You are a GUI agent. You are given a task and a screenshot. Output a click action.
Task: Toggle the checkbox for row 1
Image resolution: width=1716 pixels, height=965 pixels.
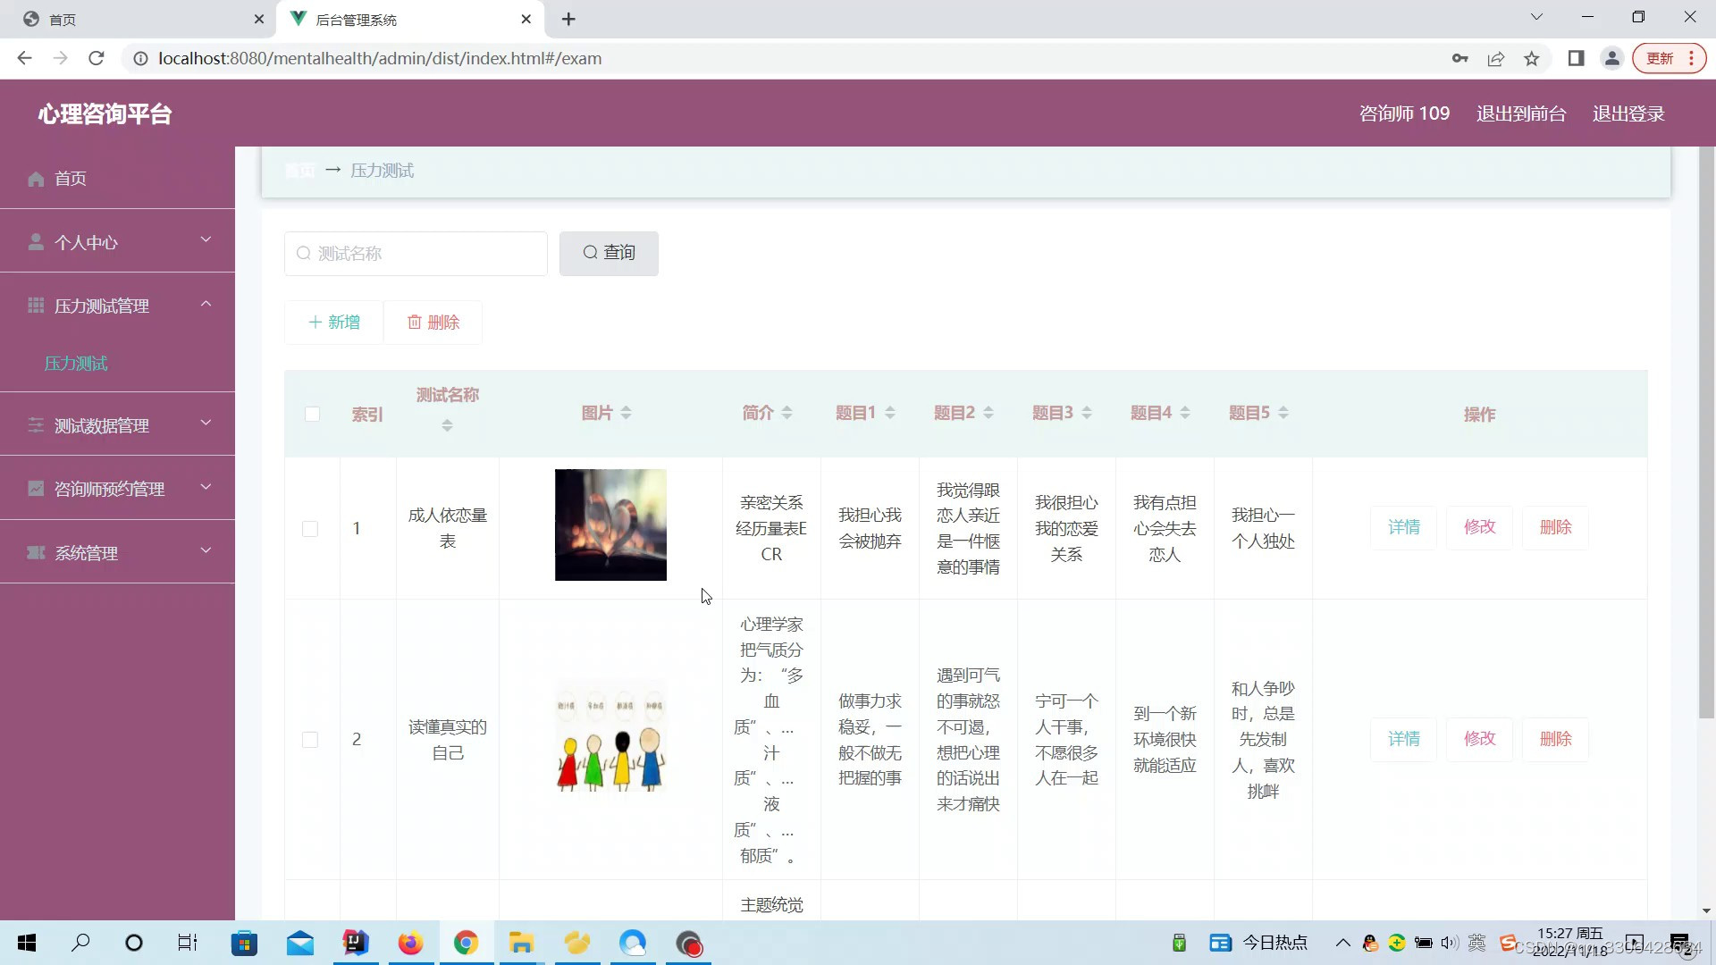pos(310,528)
